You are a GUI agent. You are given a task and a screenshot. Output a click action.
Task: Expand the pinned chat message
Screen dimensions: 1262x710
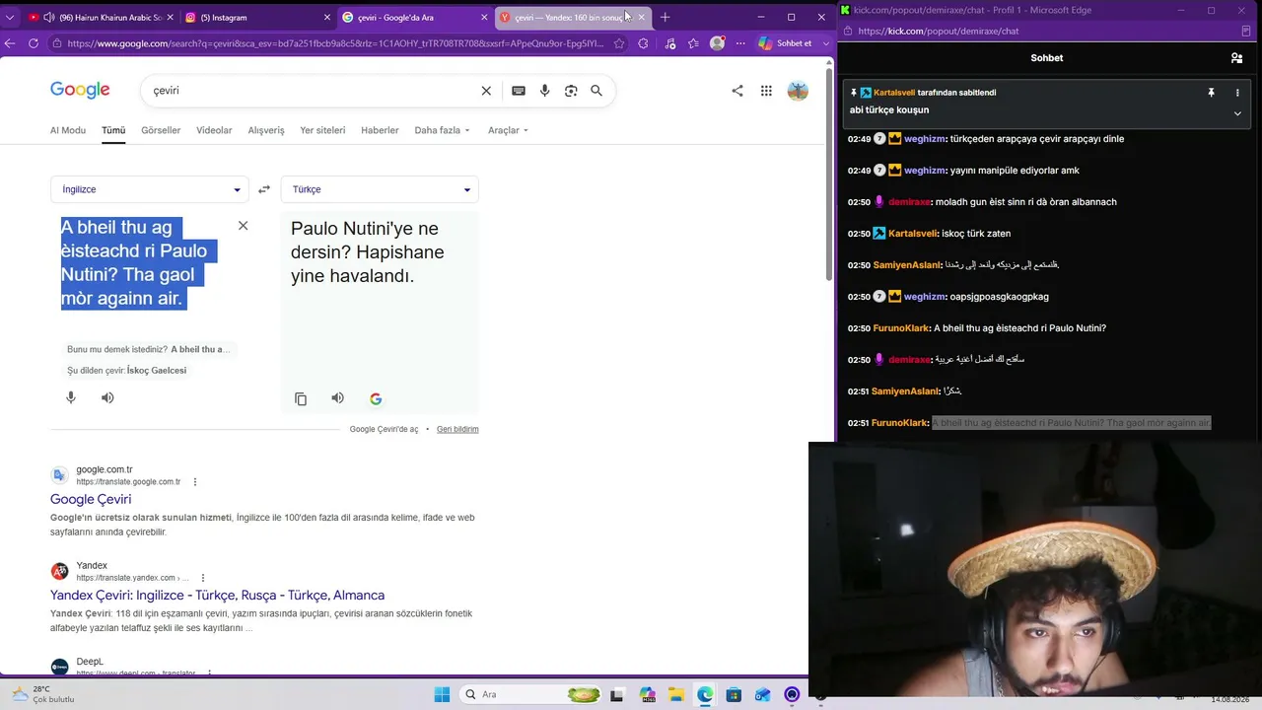pyautogui.click(x=1237, y=113)
